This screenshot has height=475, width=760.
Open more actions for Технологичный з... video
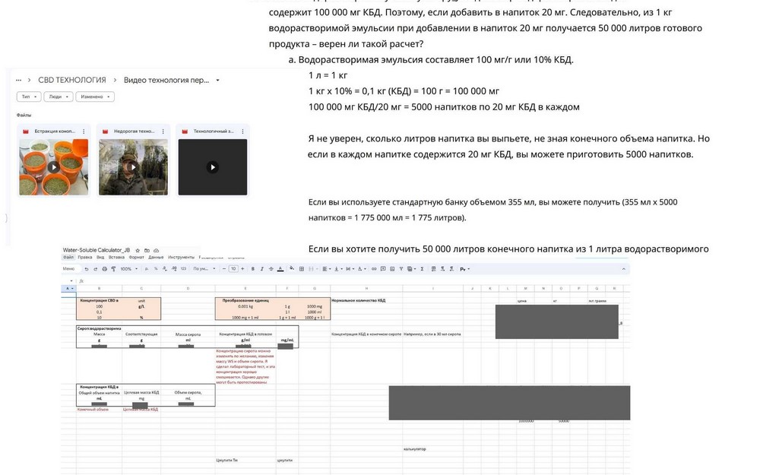pyautogui.click(x=242, y=131)
